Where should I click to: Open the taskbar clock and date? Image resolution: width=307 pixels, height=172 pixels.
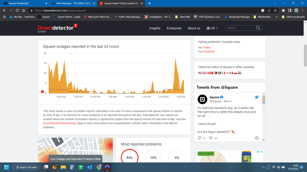[x=293, y=167]
